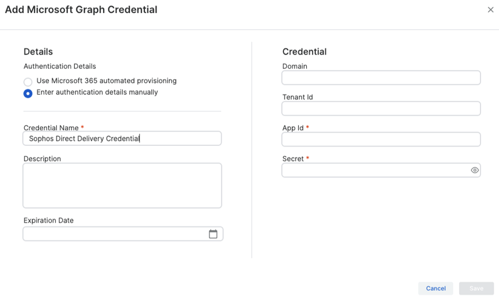This screenshot has height=297, width=499.
Task: Click the Credential section heading
Action: click(x=304, y=51)
